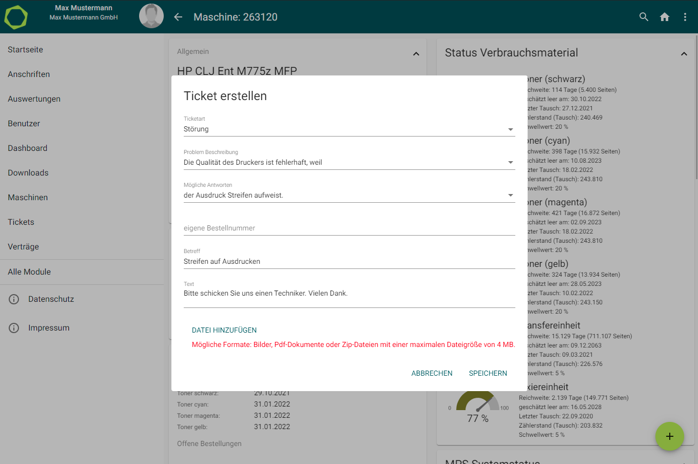Screen dimensions: 698x464
Task: Click the green plus floating button
Action: (669, 436)
